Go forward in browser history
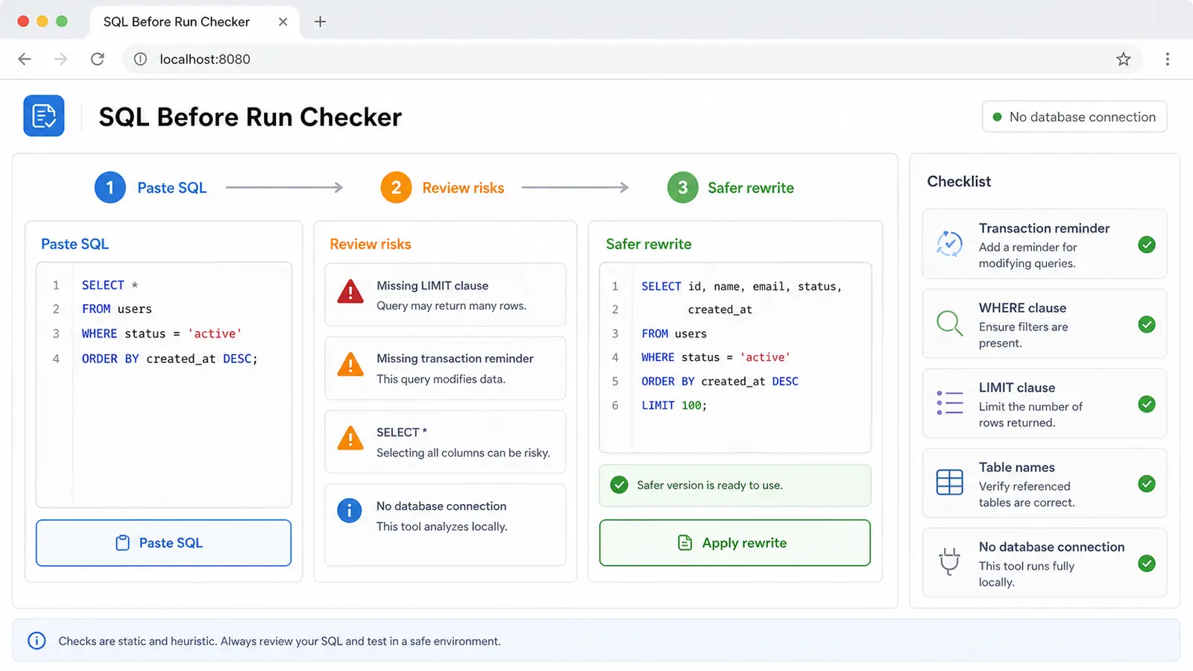The height and width of the screenshot is (671, 1193). [60, 59]
